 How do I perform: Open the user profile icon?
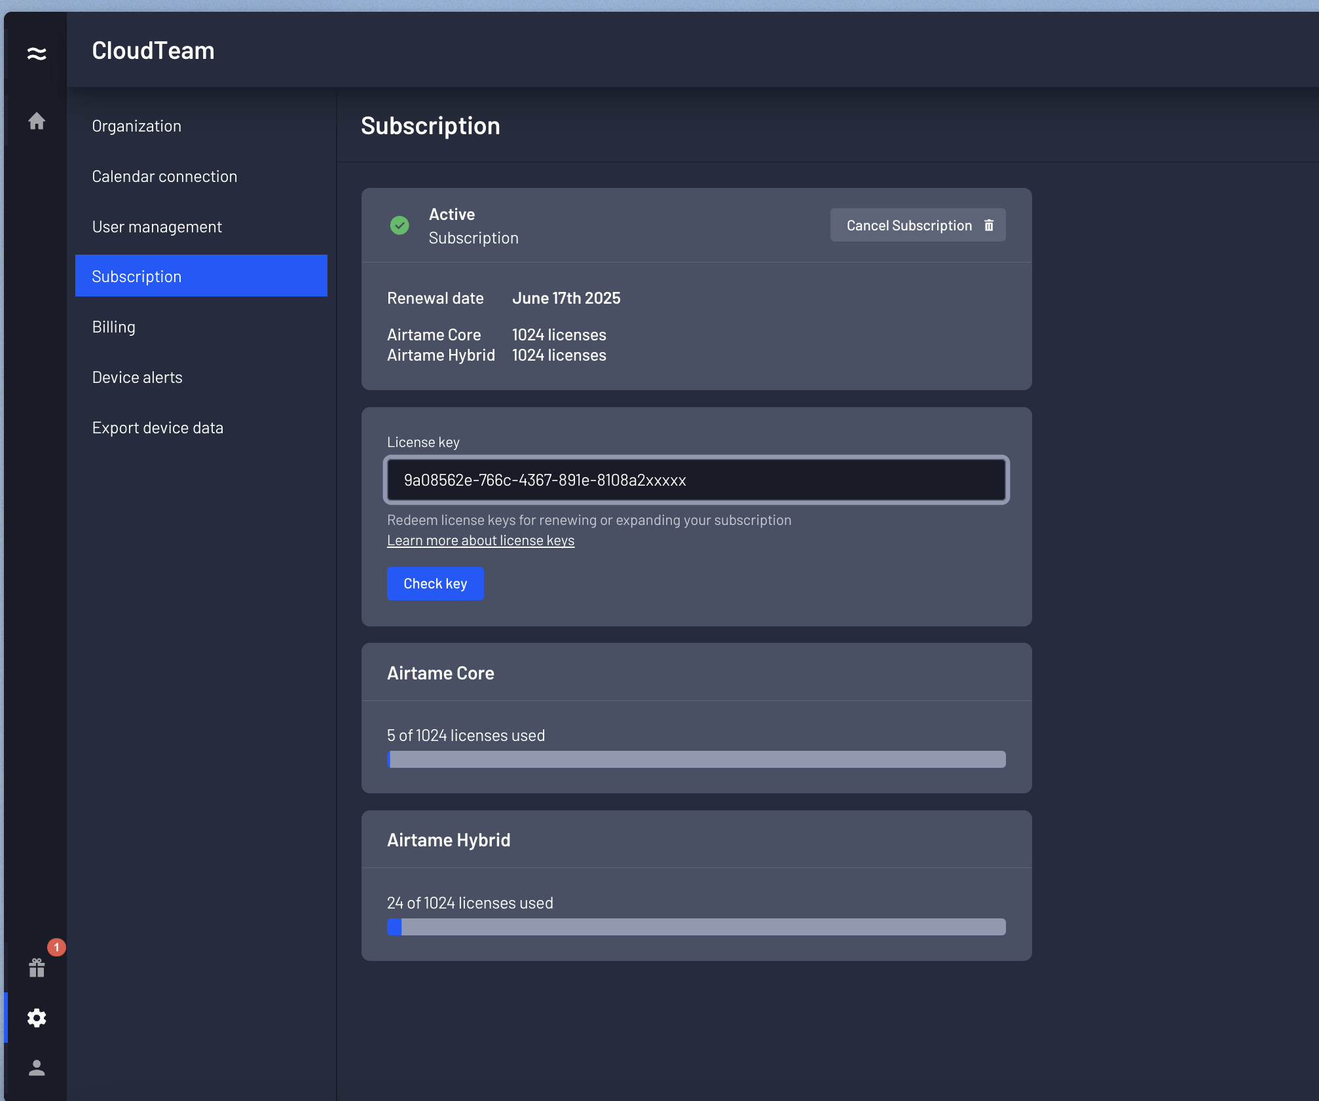tap(37, 1068)
